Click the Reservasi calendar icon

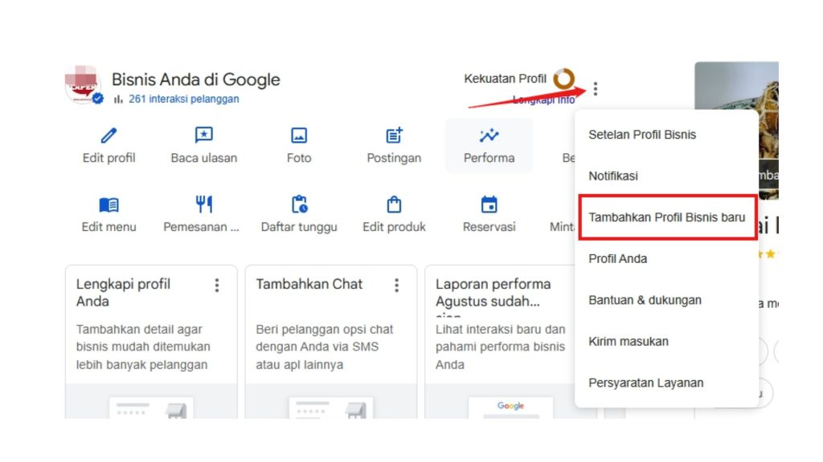pyautogui.click(x=489, y=205)
